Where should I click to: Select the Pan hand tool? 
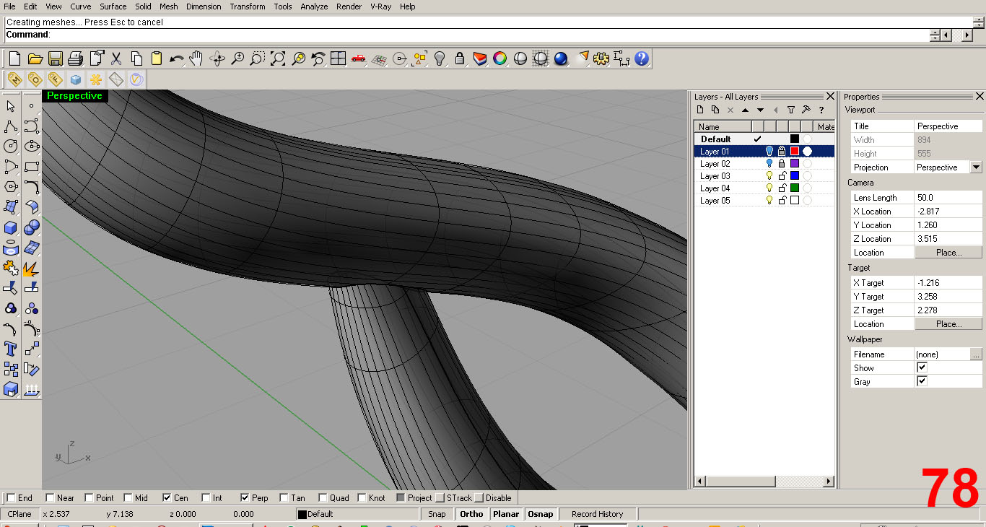(196, 58)
